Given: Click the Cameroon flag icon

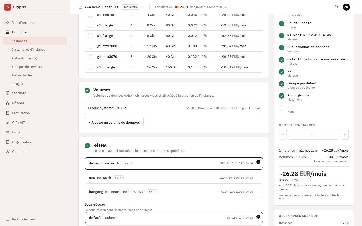Looking at the screenshot, I should pyautogui.click(x=177, y=7).
